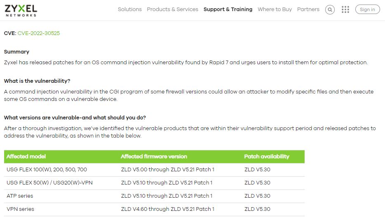Viewport: 385px width, 222px height.
Task: Click the Sign in button
Action: [367, 9]
